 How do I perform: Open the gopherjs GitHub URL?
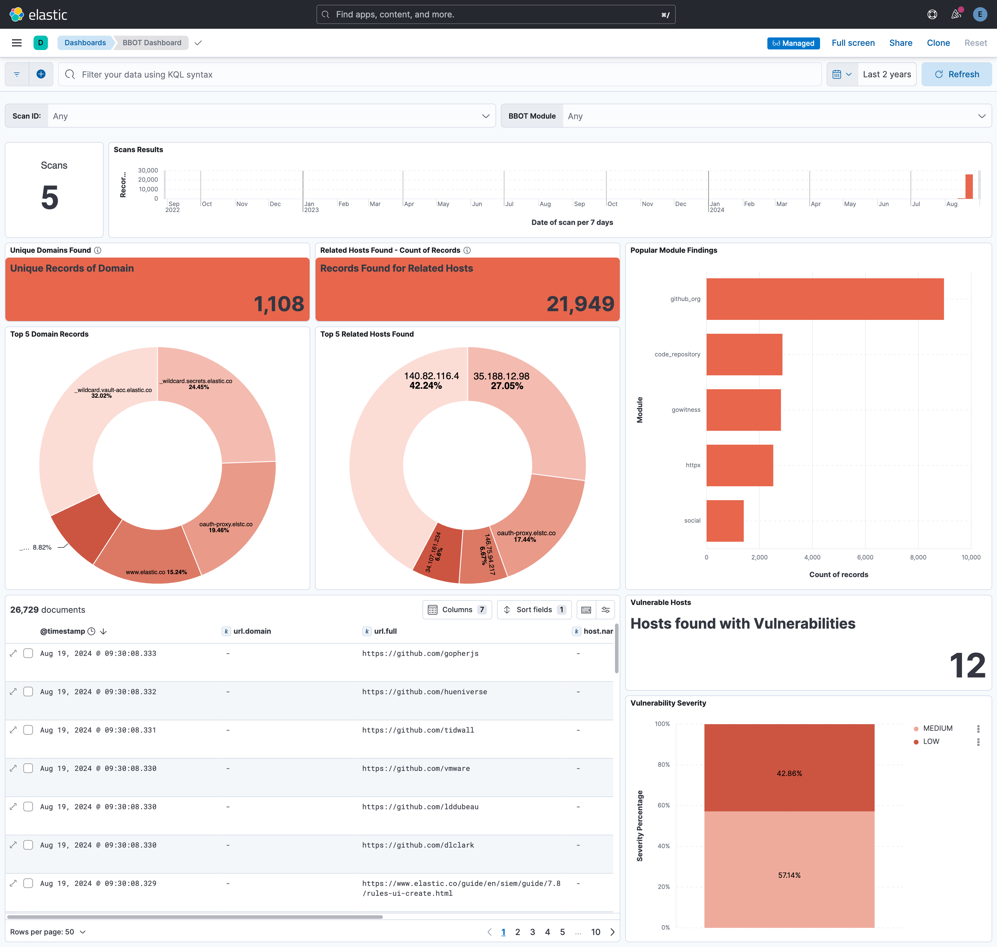[420, 653]
